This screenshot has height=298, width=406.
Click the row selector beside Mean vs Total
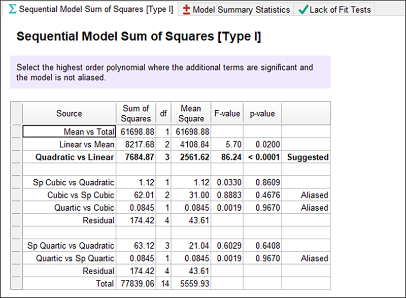[x=17, y=132]
